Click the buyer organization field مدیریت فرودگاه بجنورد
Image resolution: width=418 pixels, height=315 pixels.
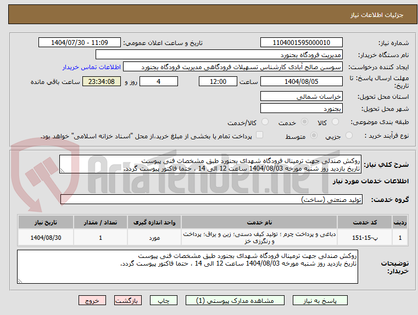(x=219, y=54)
